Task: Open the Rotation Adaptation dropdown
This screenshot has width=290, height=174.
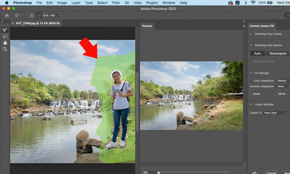Action: pos(283,86)
